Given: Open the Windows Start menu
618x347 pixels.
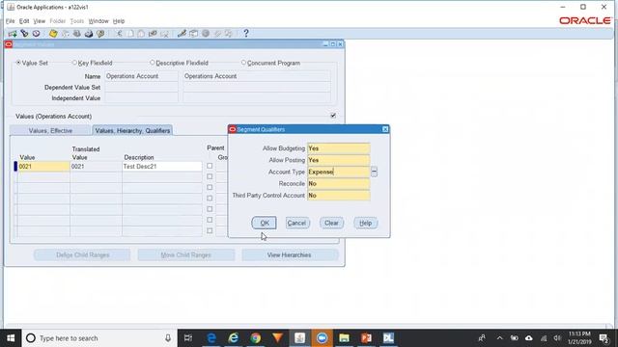Looking at the screenshot, I should [x=11, y=338].
